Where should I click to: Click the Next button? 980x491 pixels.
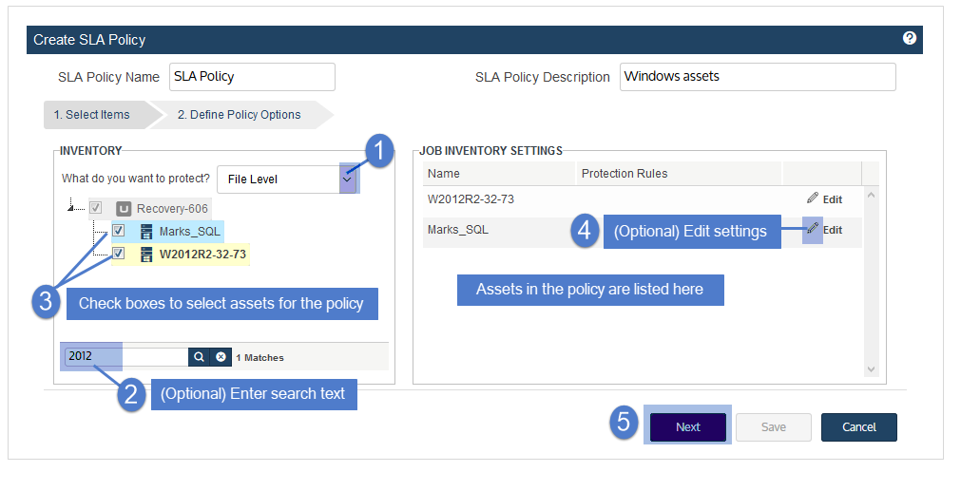pos(688,427)
